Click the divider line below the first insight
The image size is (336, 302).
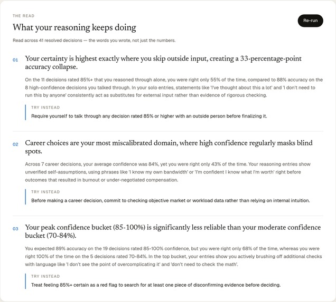point(168,131)
